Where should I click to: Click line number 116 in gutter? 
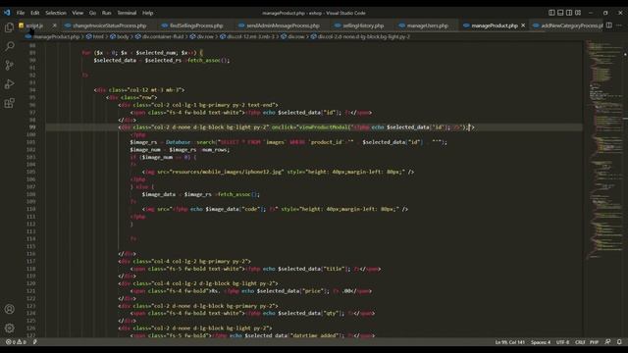click(x=31, y=254)
